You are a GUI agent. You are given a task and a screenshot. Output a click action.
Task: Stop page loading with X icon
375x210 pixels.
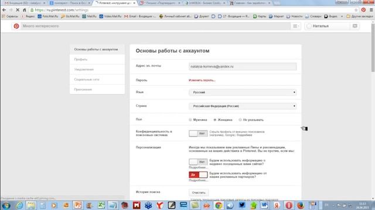tap(18, 10)
